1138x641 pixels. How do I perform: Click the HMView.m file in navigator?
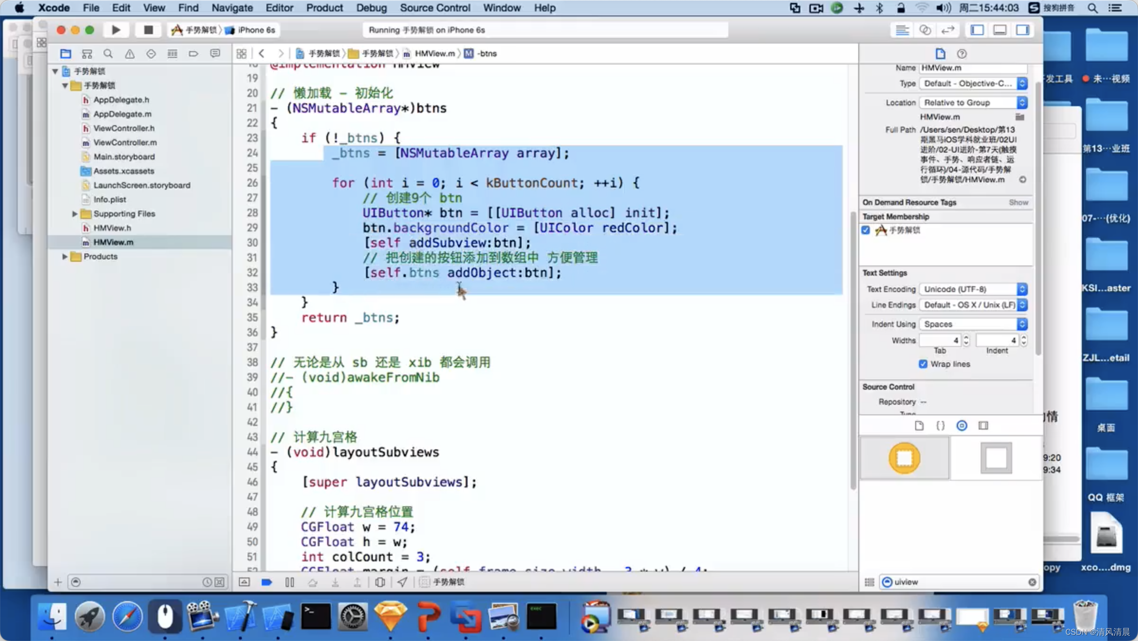[x=113, y=241]
